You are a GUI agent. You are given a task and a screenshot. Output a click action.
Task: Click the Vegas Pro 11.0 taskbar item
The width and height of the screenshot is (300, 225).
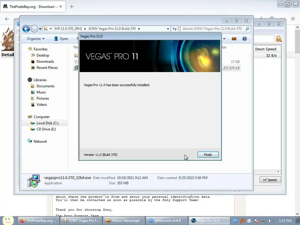(209, 221)
